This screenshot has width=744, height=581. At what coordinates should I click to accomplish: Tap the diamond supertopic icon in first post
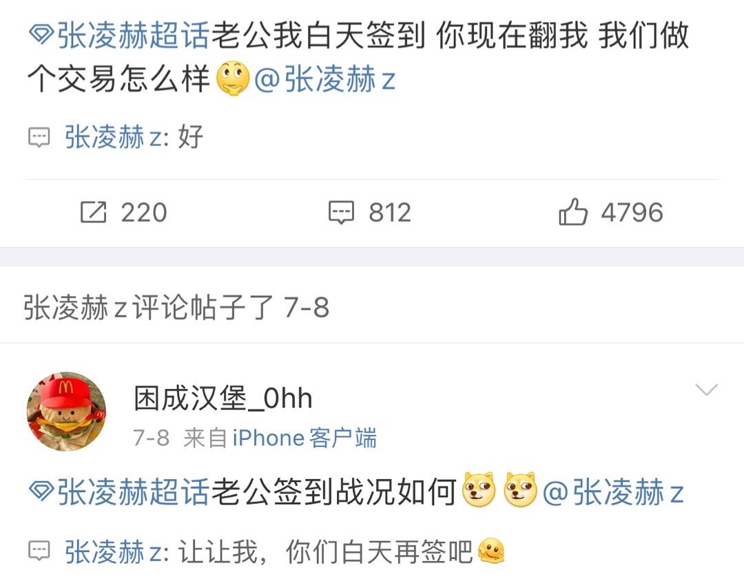(41, 34)
